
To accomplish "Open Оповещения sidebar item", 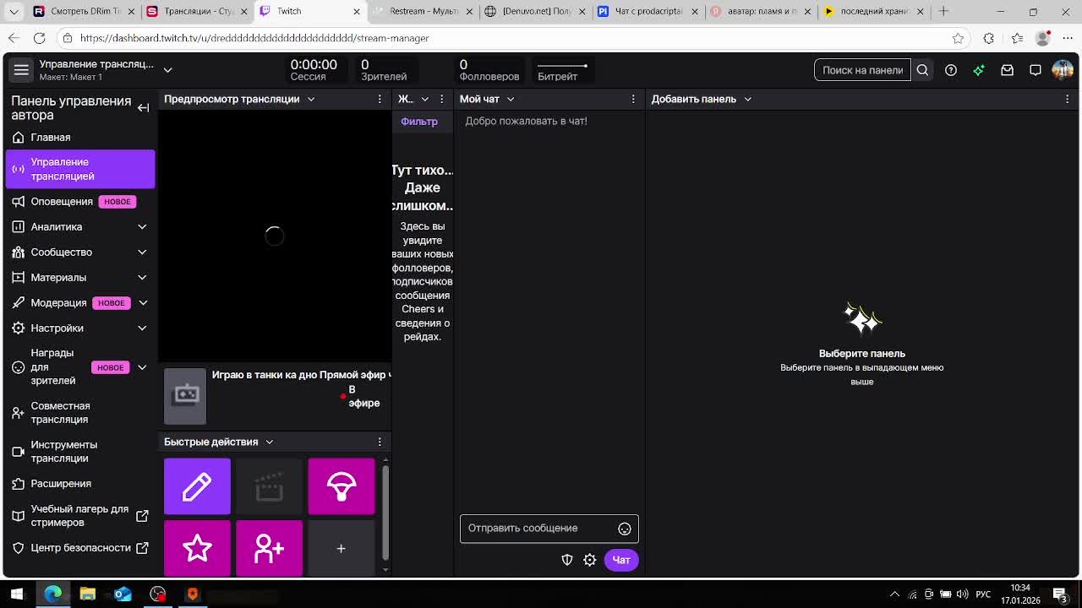I will [x=80, y=201].
